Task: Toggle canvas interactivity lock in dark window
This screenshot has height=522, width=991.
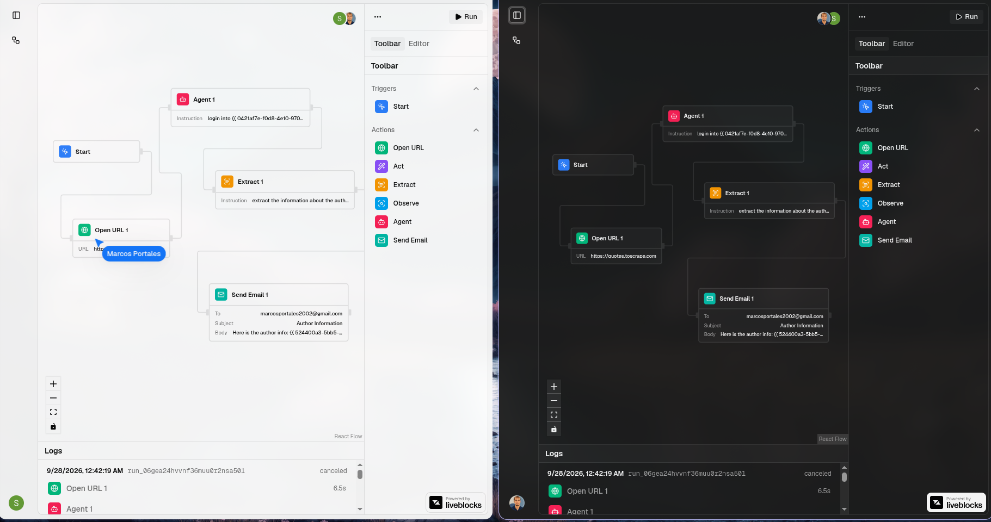Action: 554,429
